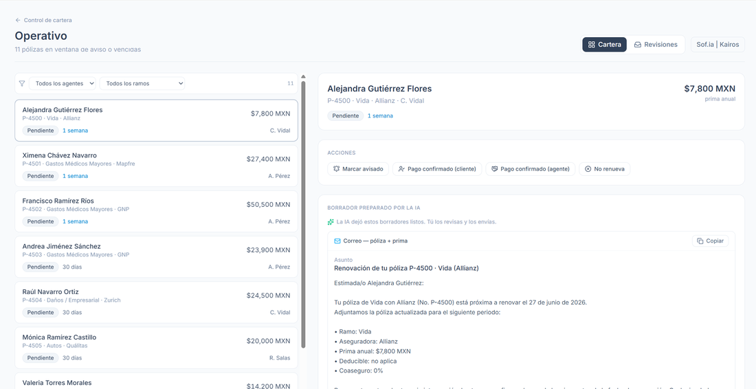This screenshot has height=389, width=756.
Task: Click the filter funnel icon
Action: tap(22, 83)
